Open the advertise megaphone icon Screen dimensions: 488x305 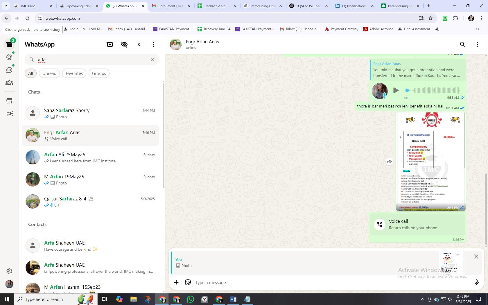tap(9, 114)
